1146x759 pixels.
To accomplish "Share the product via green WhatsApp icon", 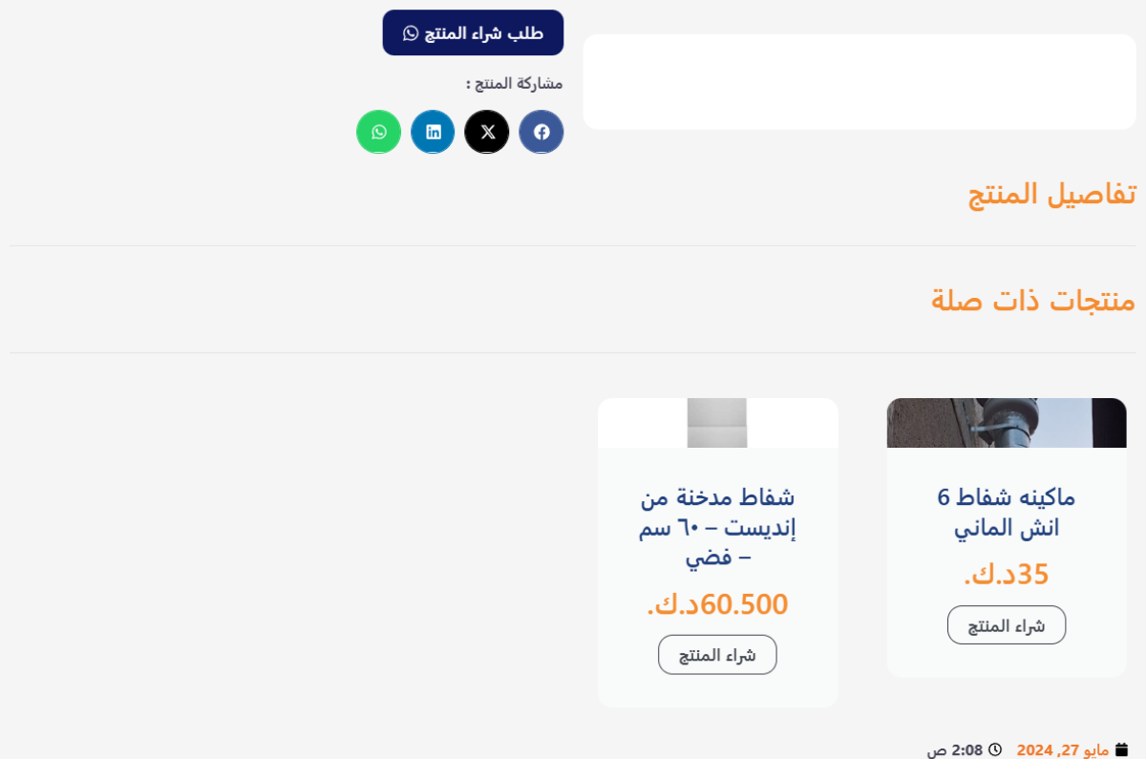I will point(379,132).
